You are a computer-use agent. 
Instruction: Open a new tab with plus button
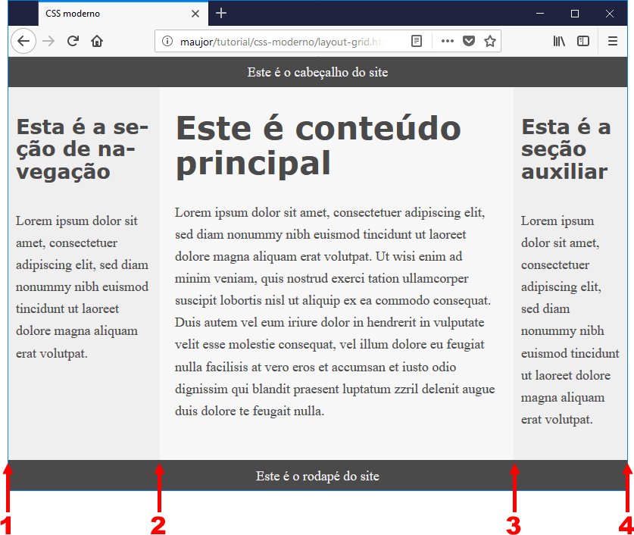pyautogui.click(x=221, y=13)
